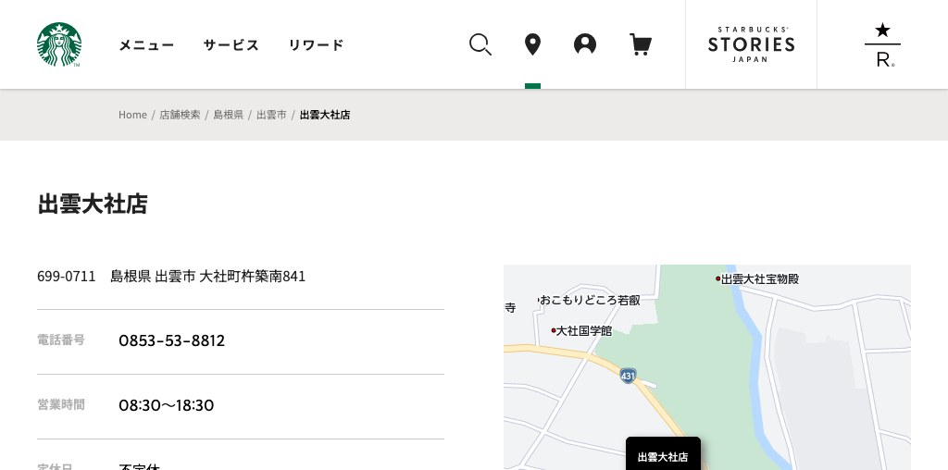948x470 pixels.
Task: Click the postal code 699-0711
Action: (x=67, y=276)
